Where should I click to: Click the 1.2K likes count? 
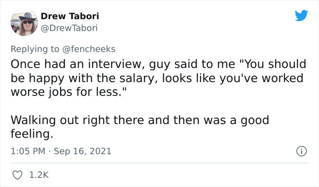[x=39, y=175]
